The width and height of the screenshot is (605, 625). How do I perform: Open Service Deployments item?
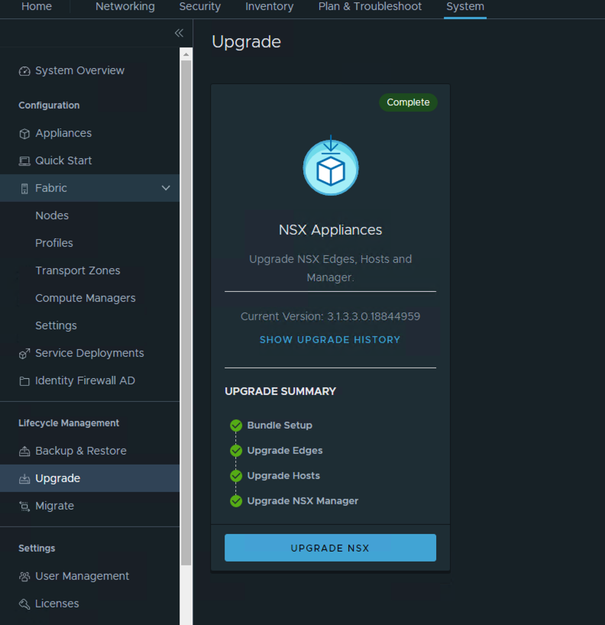click(x=89, y=353)
